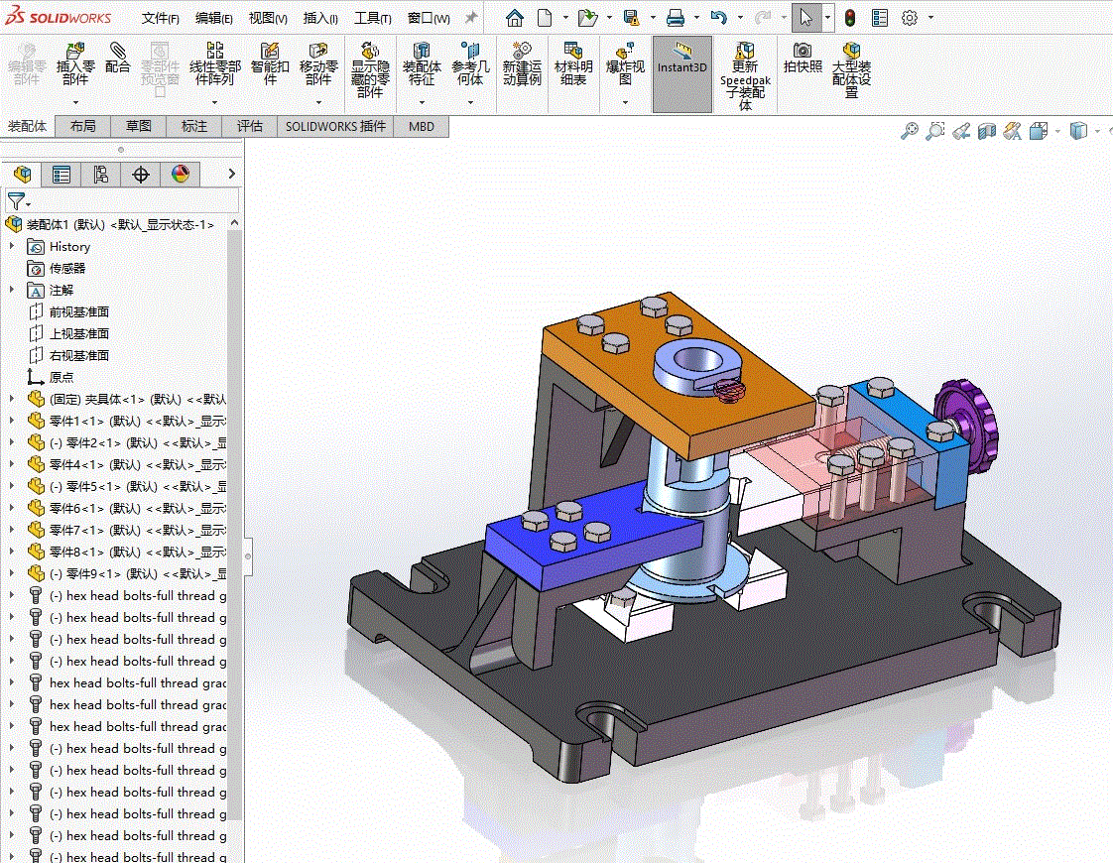Select the 原点 origin item
Screen dimensions: 1113x863
[x=62, y=377]
